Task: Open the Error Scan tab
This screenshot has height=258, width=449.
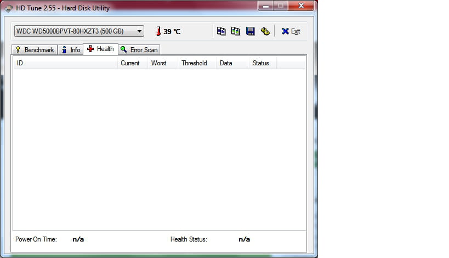Action: click(x=139, y=50)
